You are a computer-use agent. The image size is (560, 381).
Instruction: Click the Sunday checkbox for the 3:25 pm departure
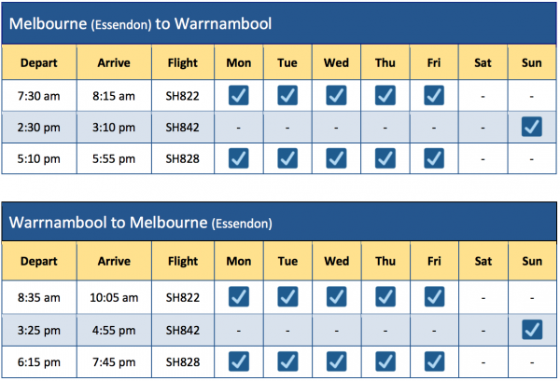click(x=533, y=328)
